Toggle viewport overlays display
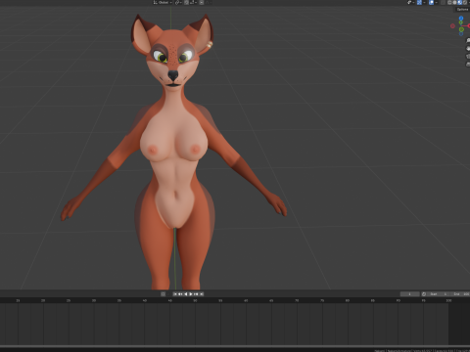The width and height of the screenshot is (470, 352). (431, 2)
